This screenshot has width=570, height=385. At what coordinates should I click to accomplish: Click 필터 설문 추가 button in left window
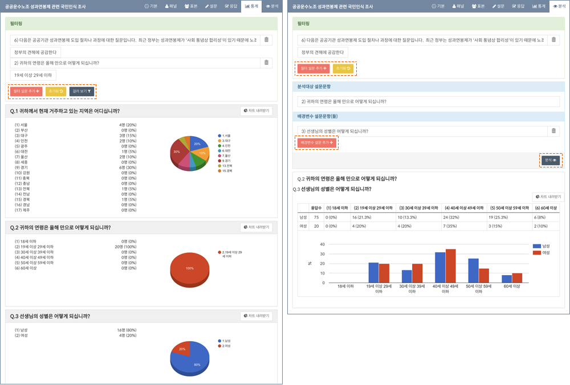click(26, 91)
